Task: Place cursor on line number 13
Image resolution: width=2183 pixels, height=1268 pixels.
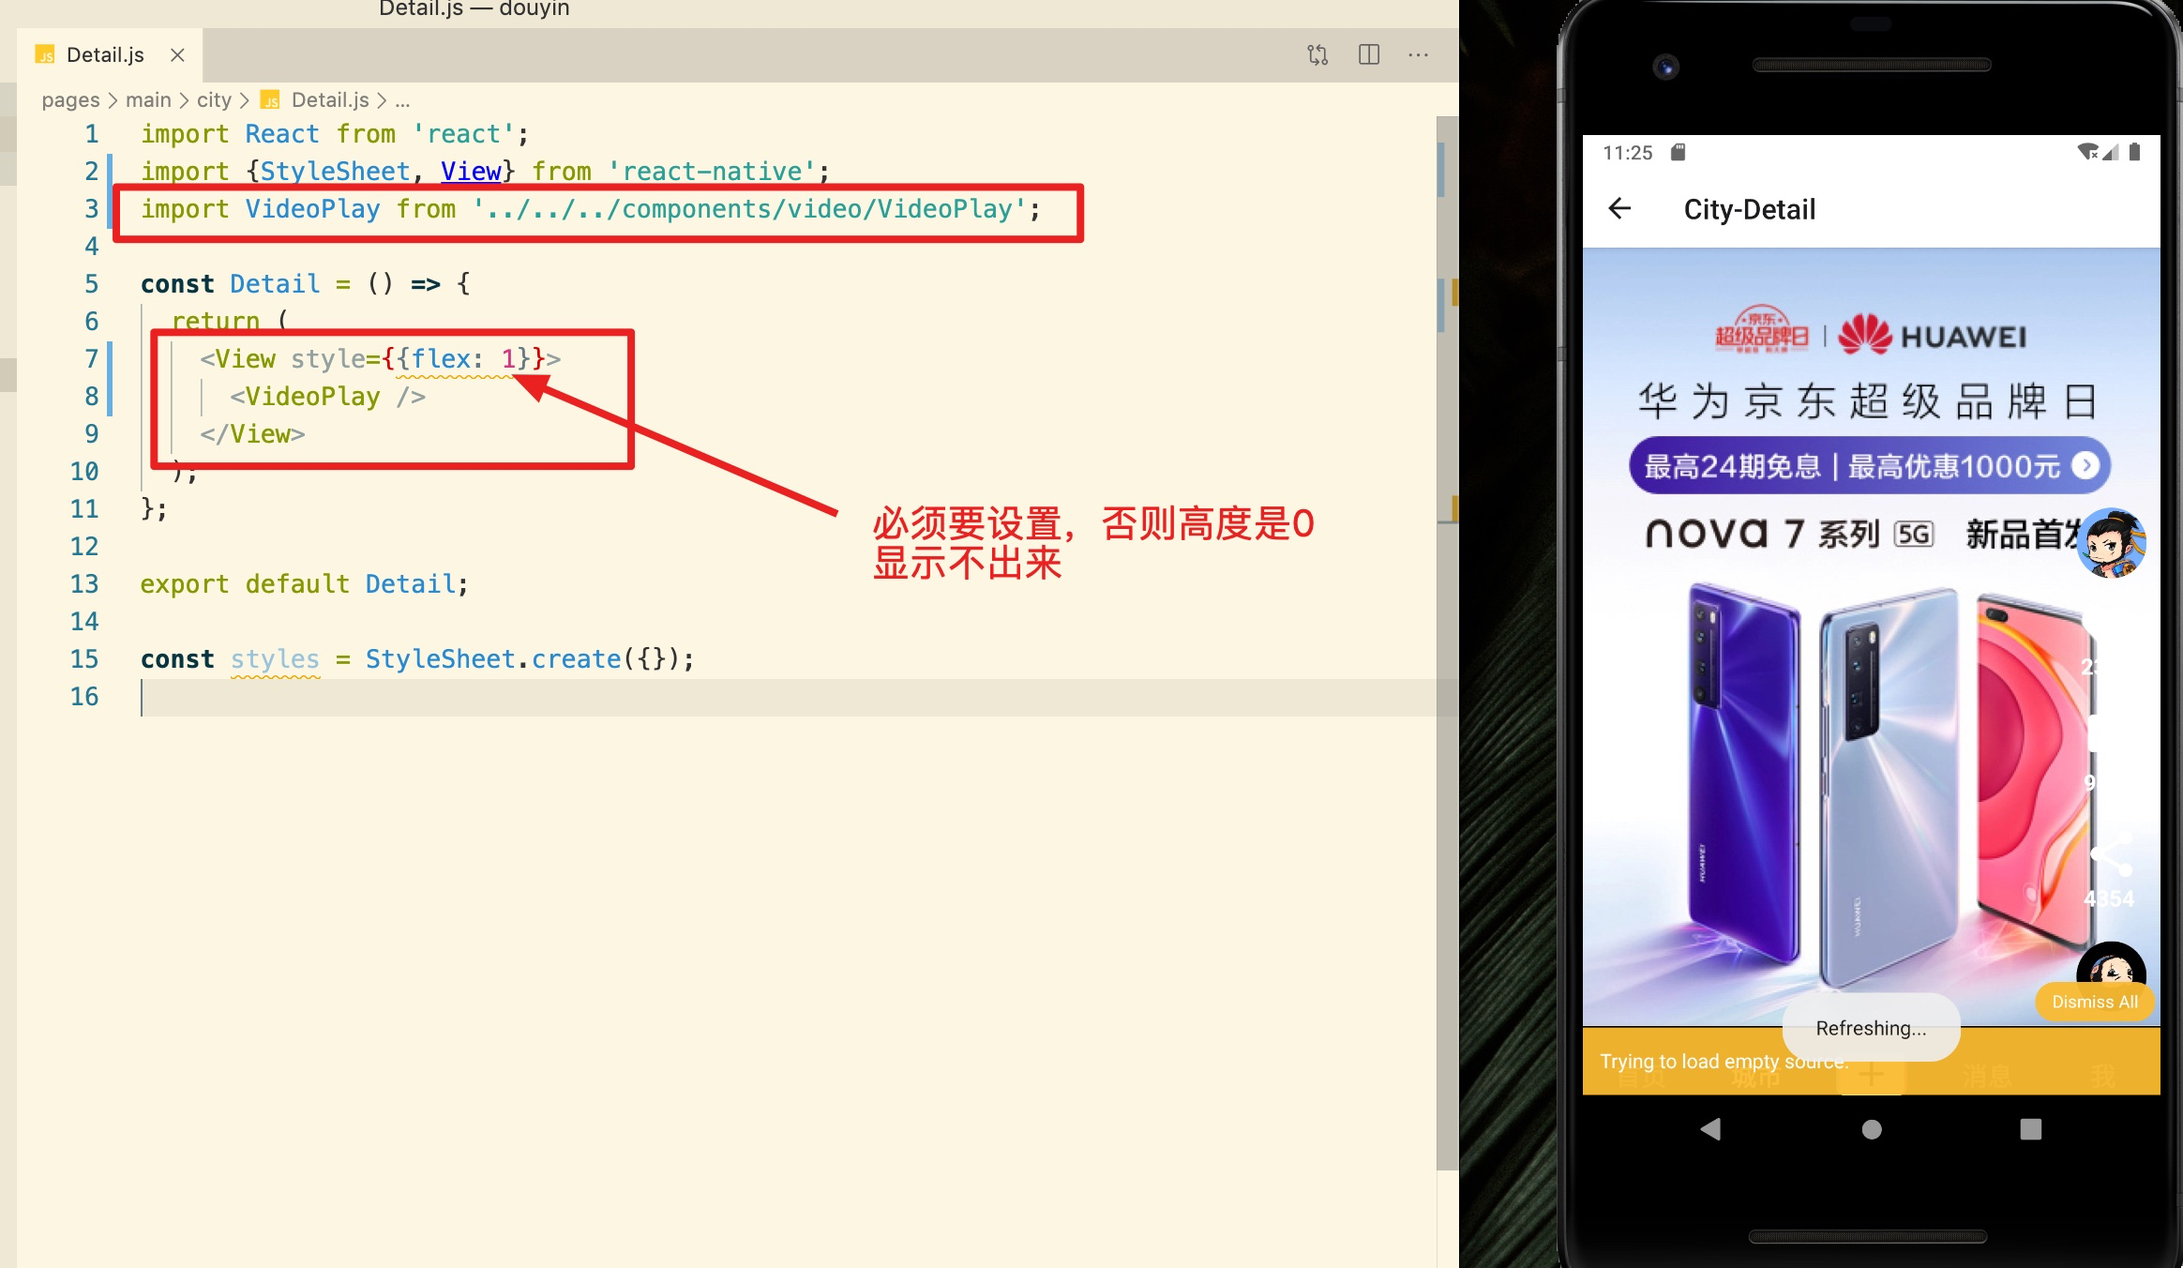Action: click(x=84, y=584)
